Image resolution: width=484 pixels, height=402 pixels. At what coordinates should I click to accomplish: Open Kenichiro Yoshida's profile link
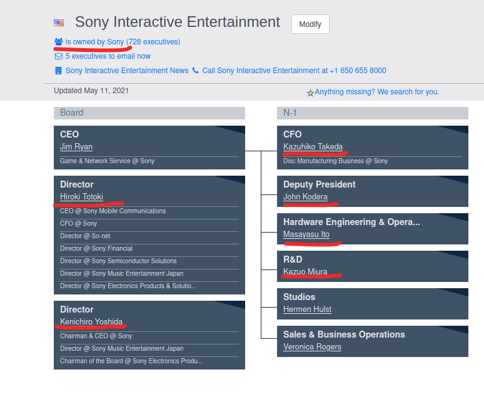pos(91,321)
